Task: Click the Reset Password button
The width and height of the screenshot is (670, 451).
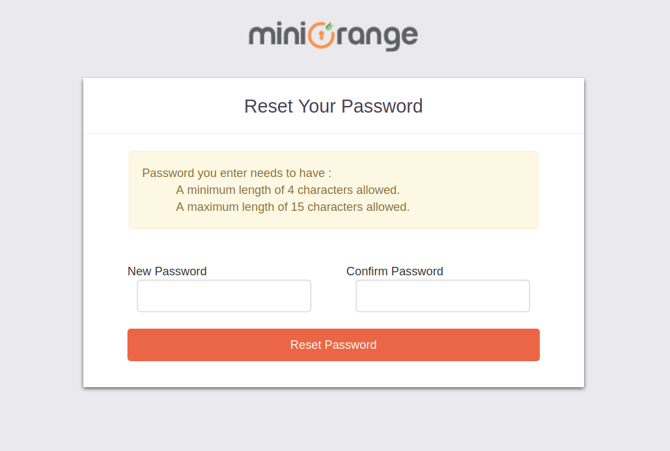Action: point(333,345)
